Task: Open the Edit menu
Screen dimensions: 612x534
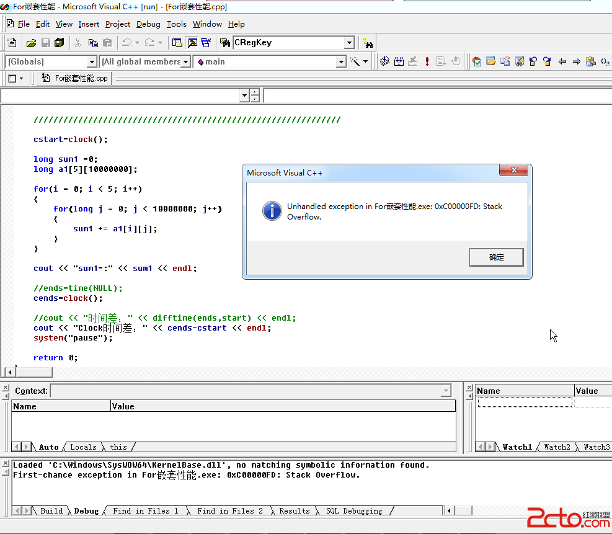Action: tap(43, 24)
